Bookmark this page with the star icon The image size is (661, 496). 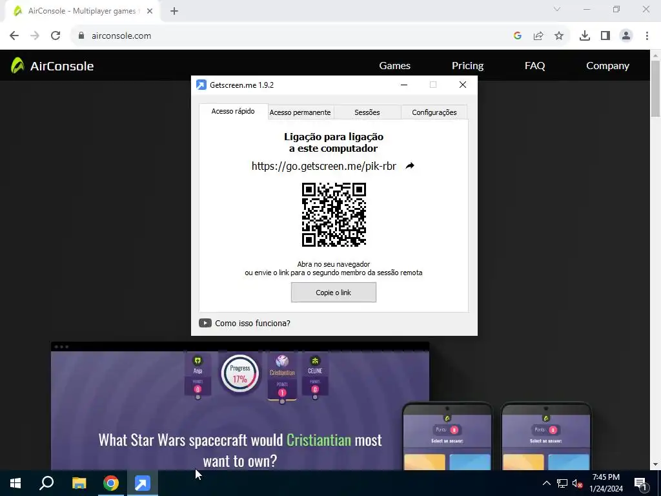pos(559,36)
